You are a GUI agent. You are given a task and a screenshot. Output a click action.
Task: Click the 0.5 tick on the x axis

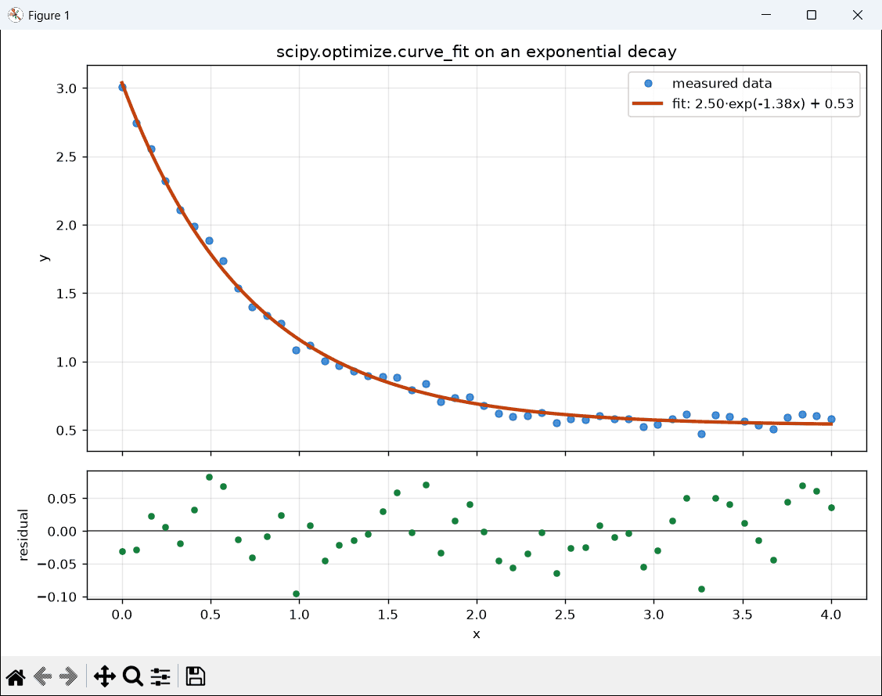pyautogui.click(x=211, y=615)
